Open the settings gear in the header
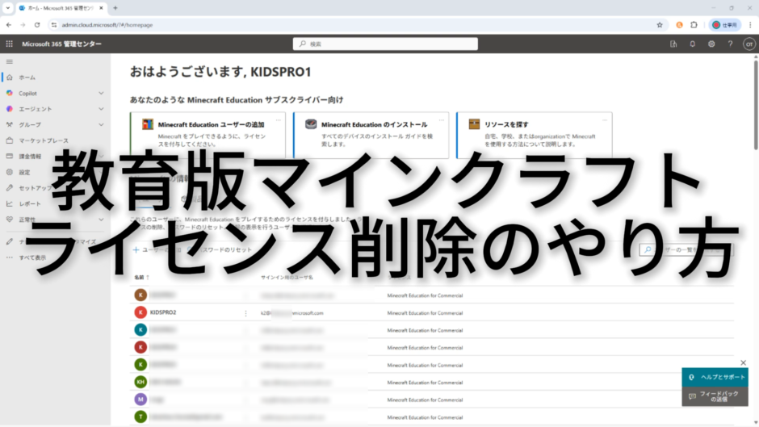759x427 pixels. click(x=711, y=44)
